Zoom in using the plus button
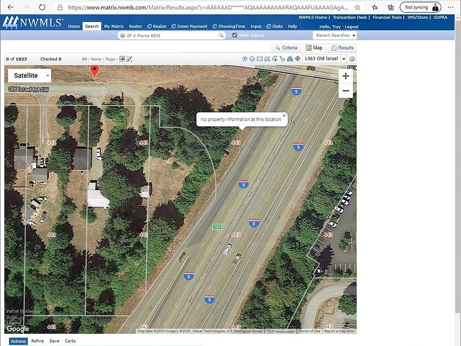461x346 pixels. click(x=345, y=76)
